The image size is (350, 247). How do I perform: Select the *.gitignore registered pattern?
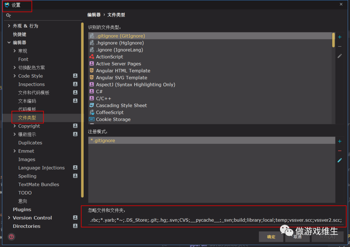212,140
